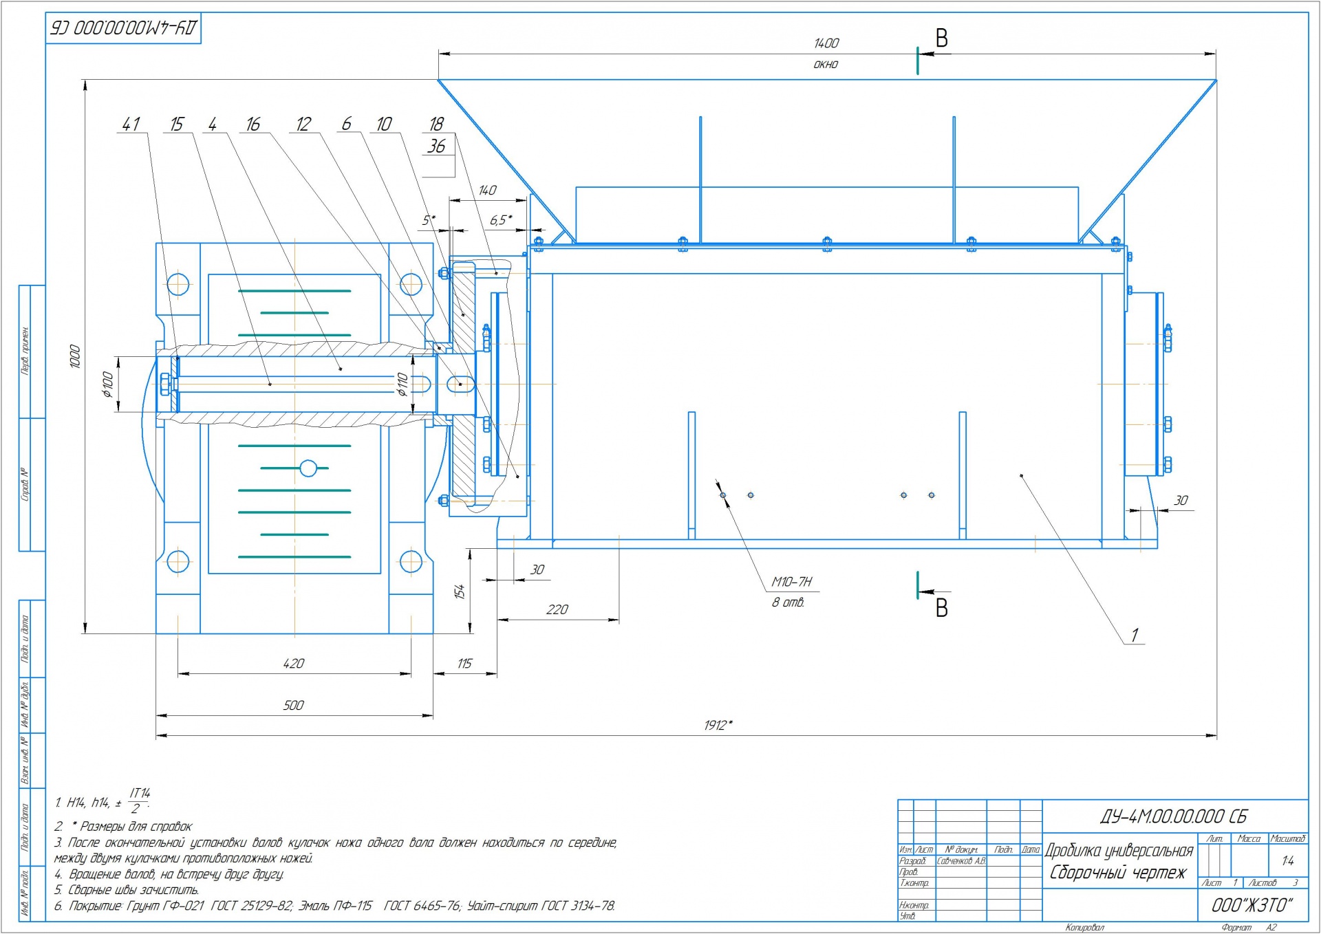Screen dimensions: 1321x934
Task: Select part callout number 6
Action: tap(347, 123)
